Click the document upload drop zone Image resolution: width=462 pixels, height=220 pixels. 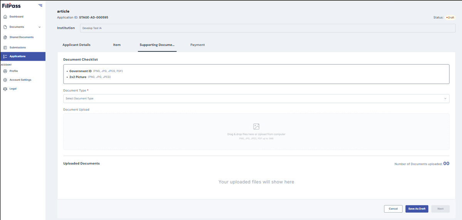click(x=256, y=131)
